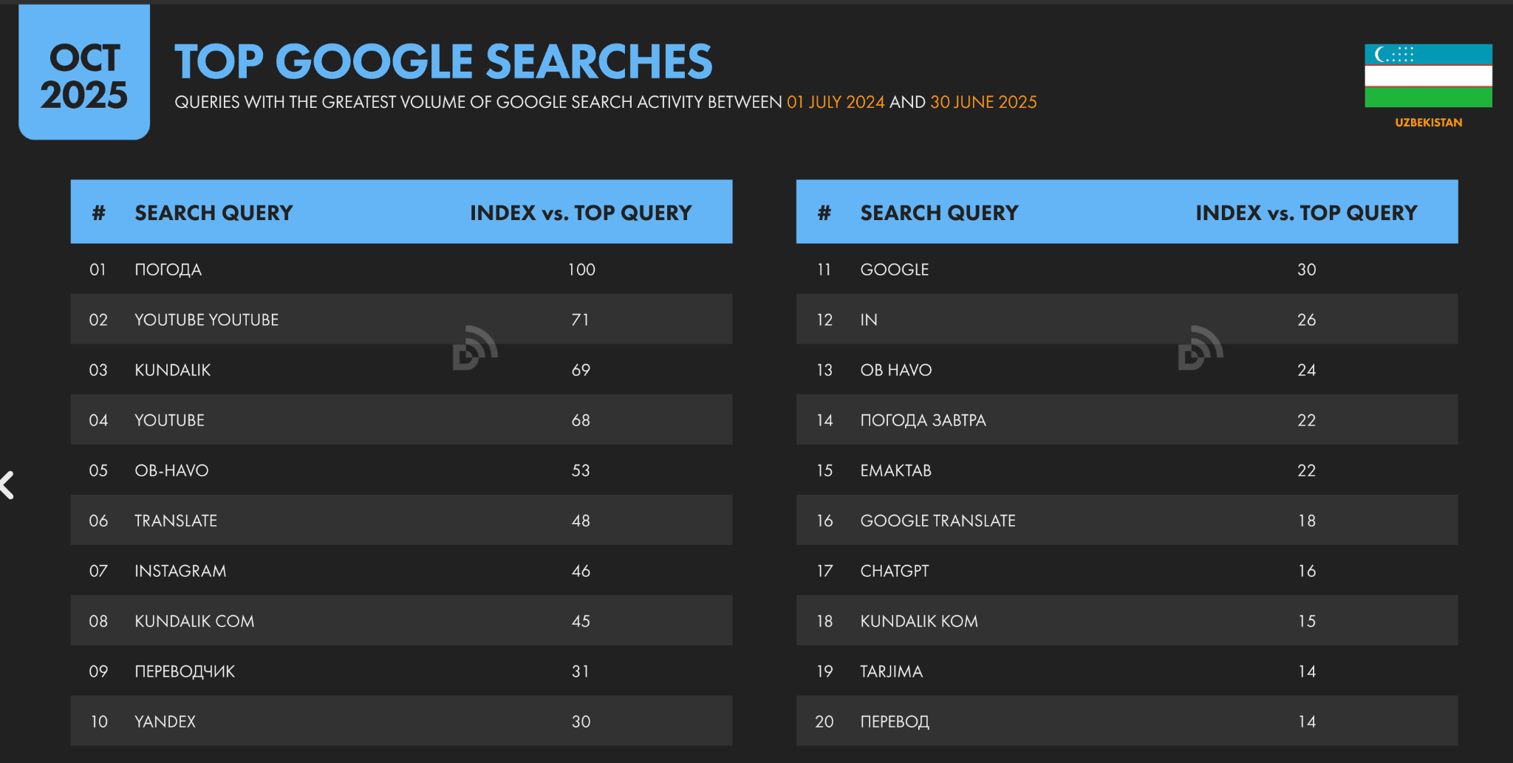Viewport: 1513px width, 763px height.
Task: Click the Uzbekistan flag image
Action: pos(1428,75)
